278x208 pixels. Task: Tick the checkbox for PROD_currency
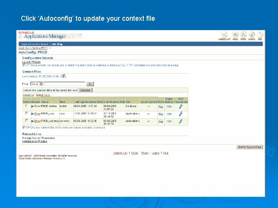click(27, 121)
